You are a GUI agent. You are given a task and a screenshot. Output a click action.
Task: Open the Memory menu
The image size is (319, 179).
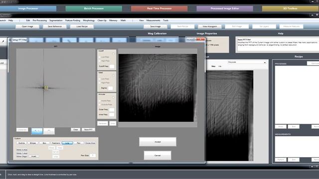point(113,20)
